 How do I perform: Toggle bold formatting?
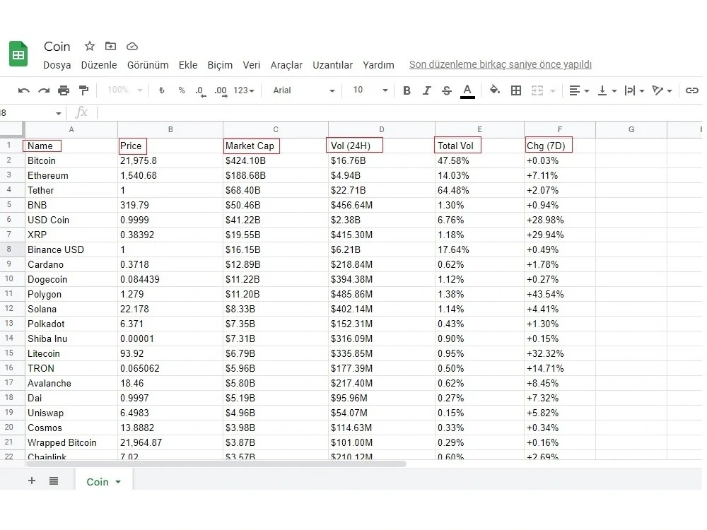[407, 90]
